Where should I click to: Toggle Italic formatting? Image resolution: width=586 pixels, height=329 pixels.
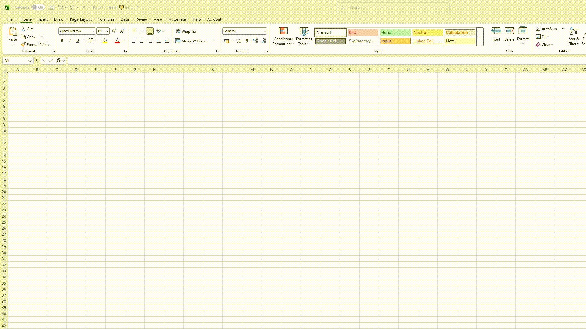point(70,41)
